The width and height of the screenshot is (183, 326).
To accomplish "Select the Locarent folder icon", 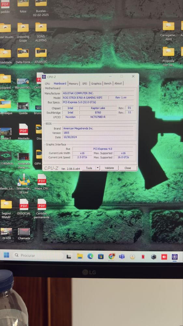I will coord(6,78).
